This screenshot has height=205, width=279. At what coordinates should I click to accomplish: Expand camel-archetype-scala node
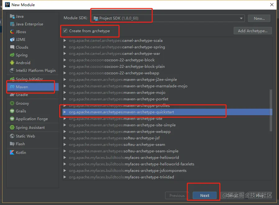[65, 41]
